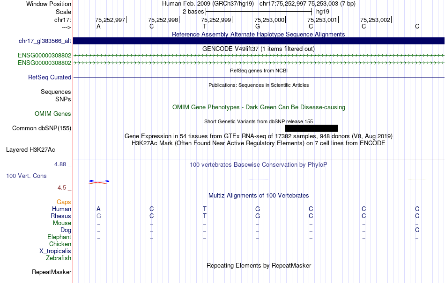Open the OMIM Genes track label

[53, 114]
